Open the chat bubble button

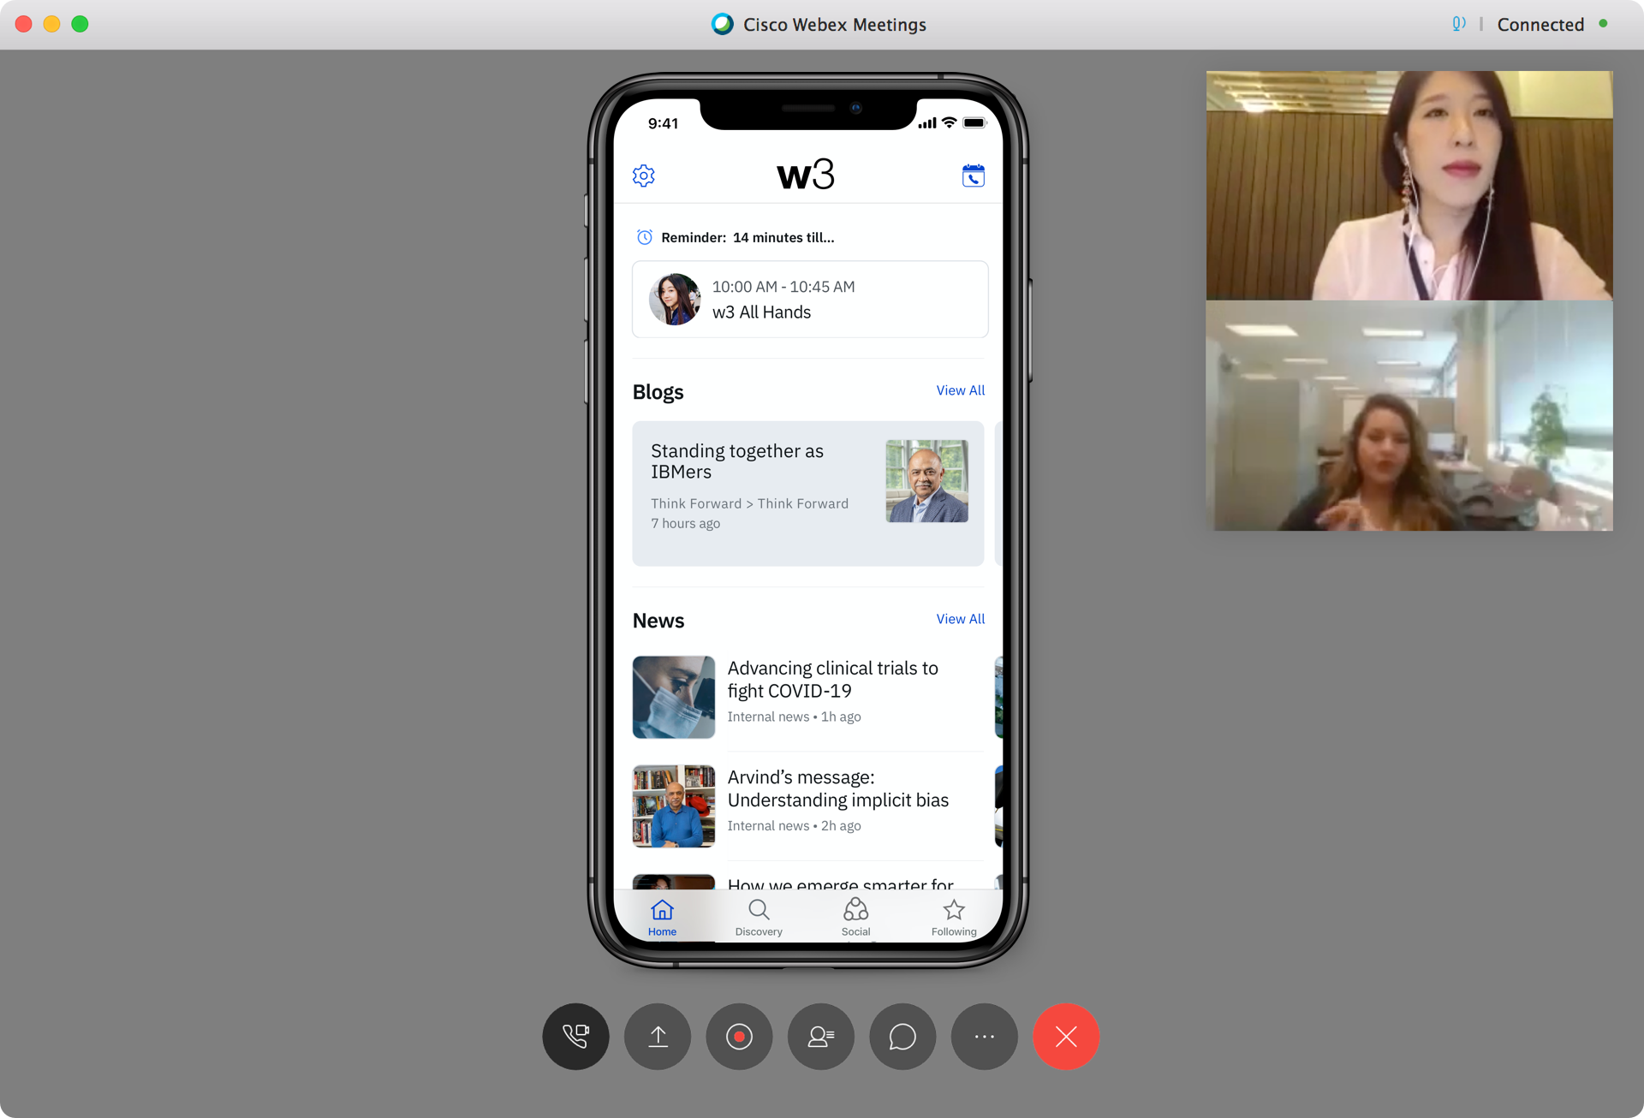click(x=902, y=1037)
